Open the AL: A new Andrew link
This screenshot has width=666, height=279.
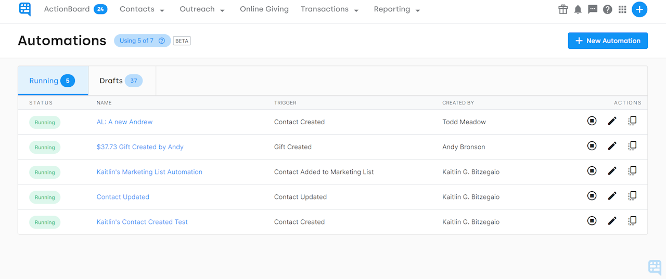click(x=125, y=122)
